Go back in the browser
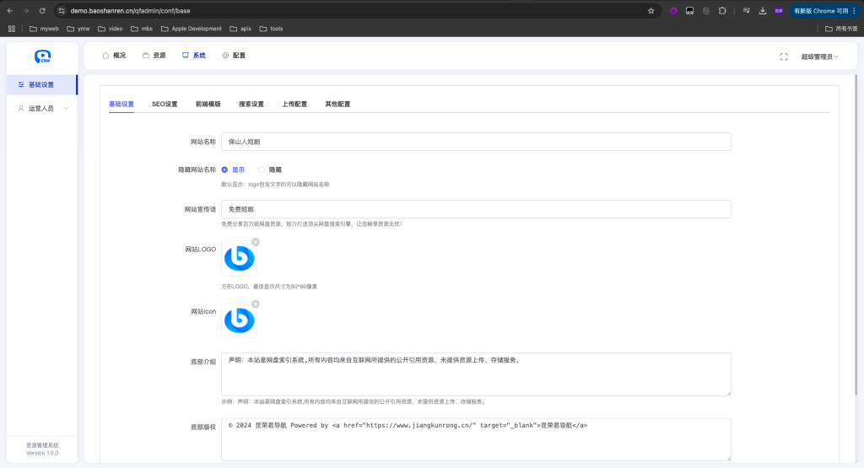The height and width of the screenshot is (468, 864). tap(10, 10)
